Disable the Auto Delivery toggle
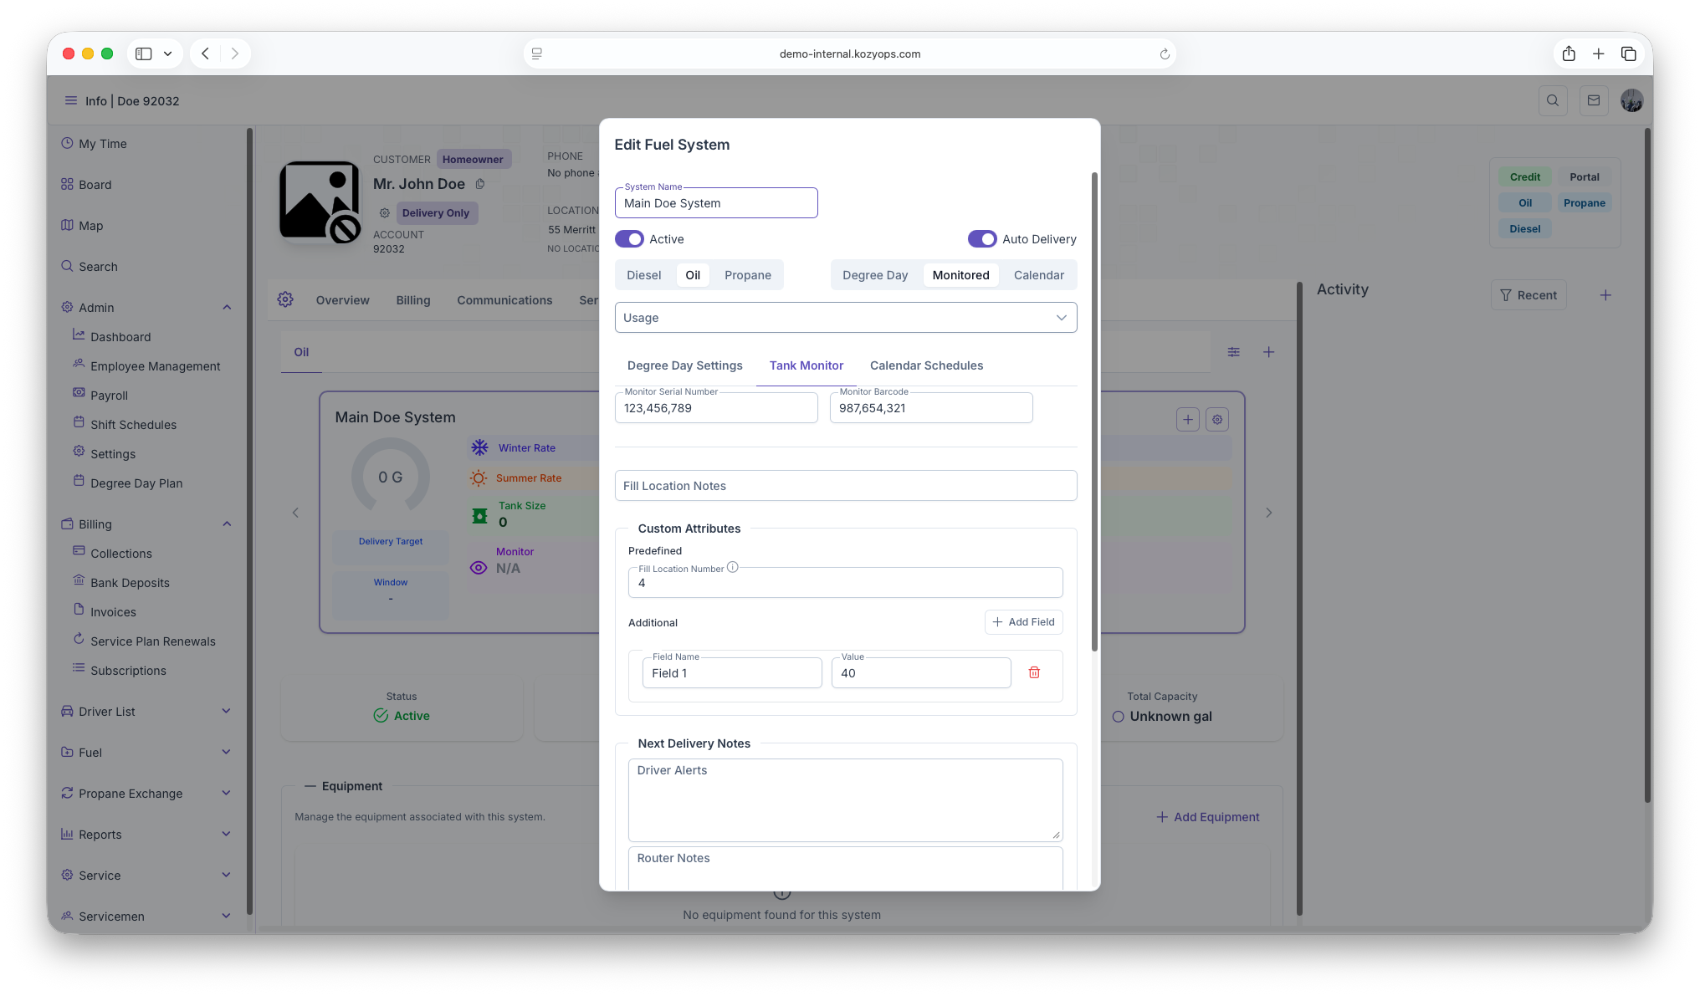Viewport: 1700px width, 996px height. point(982,239)
